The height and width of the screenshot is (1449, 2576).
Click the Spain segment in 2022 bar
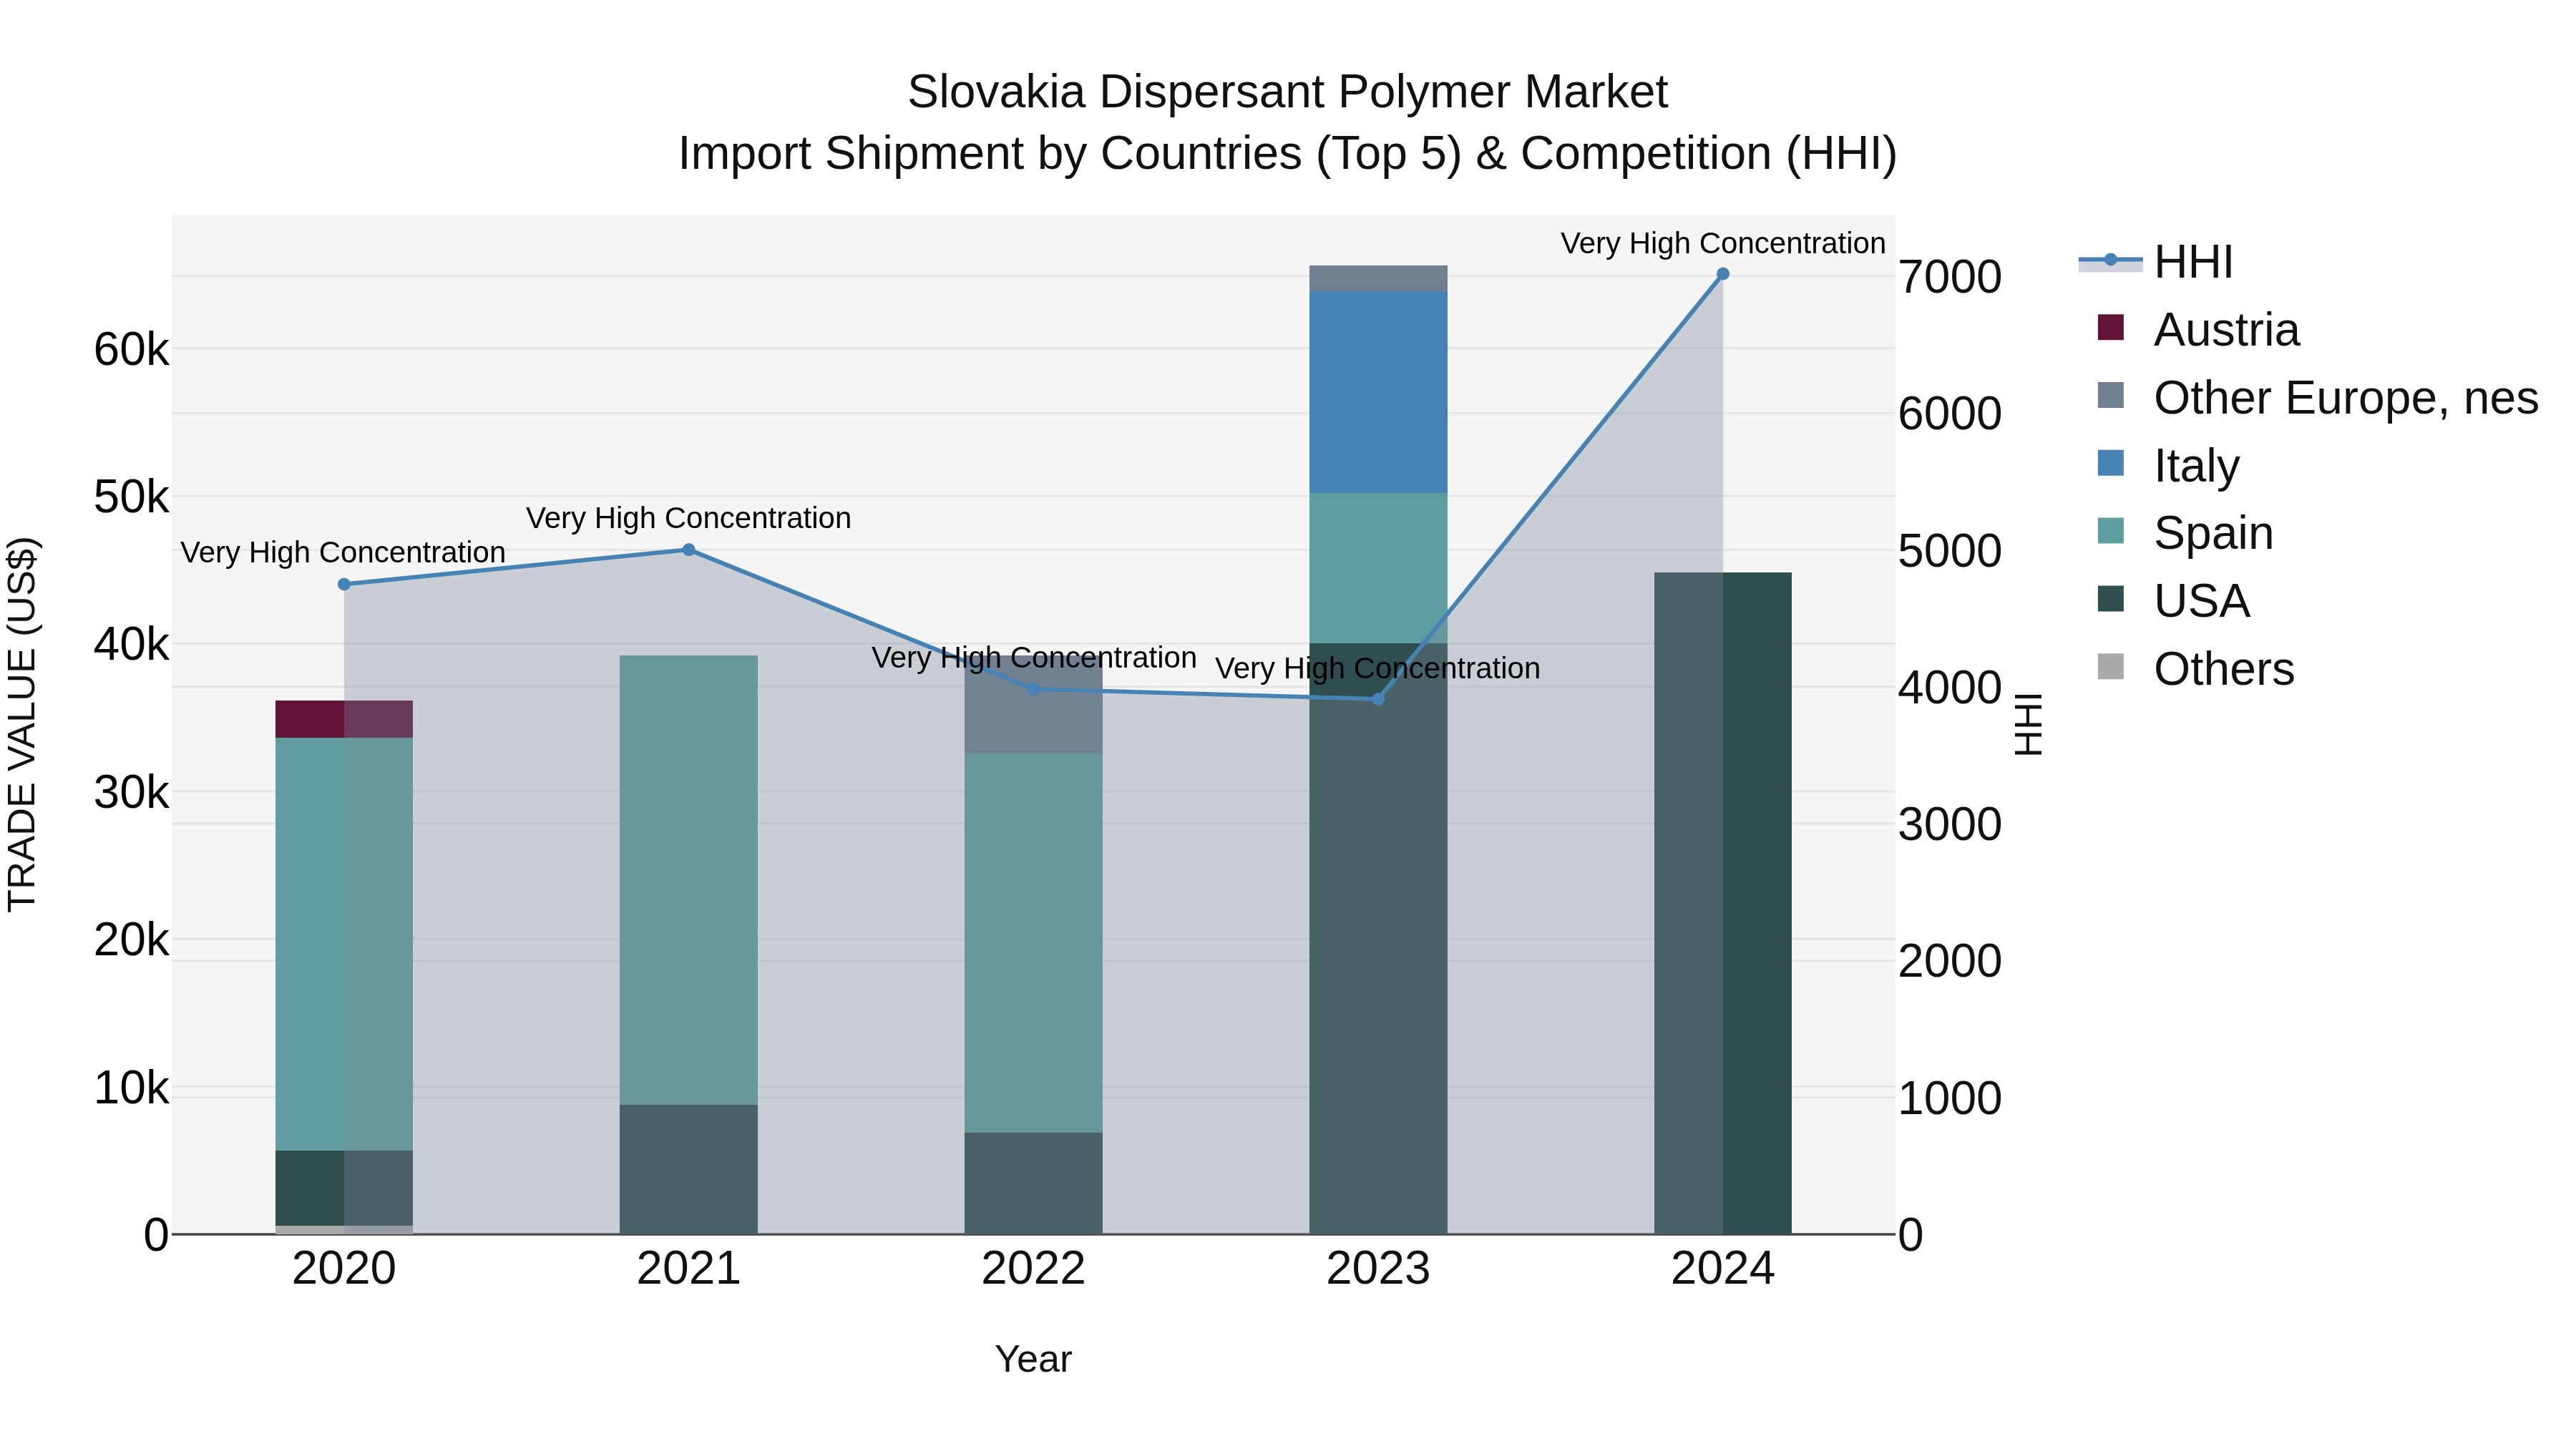coord(1034,943)
